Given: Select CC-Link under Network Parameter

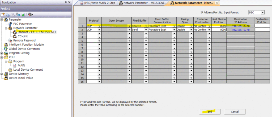Looking at the screenshot, I should [23, 36].
